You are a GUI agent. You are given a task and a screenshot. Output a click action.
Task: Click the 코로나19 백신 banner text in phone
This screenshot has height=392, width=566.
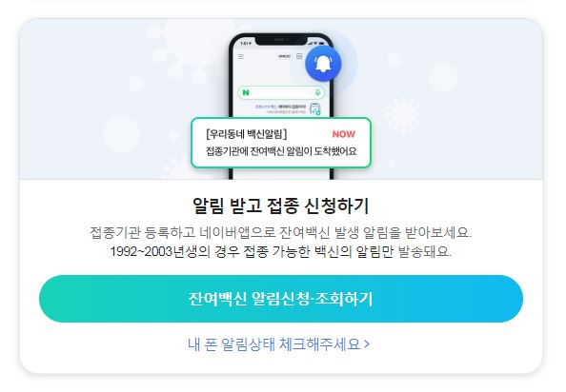pyautogui.click(x=280, y=108)
